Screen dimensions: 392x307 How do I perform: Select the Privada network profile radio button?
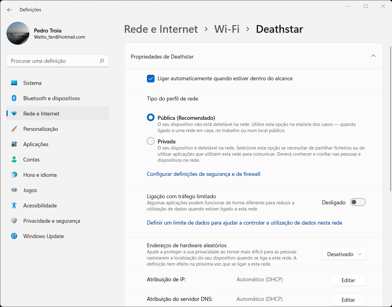pos(151,141)
